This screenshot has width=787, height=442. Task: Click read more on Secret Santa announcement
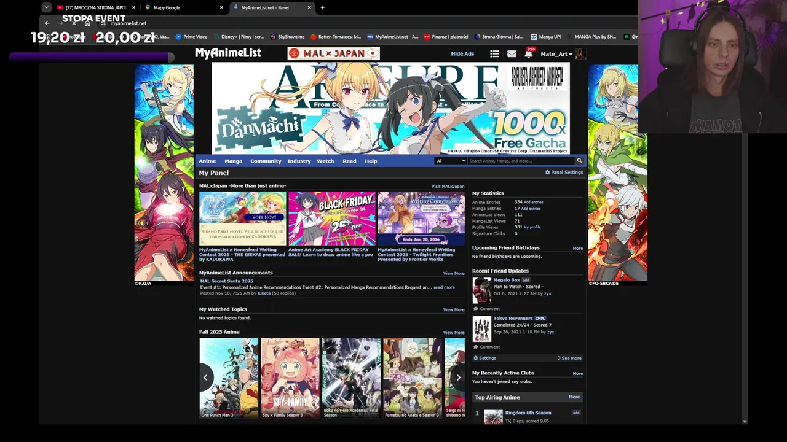tap(444, 287)
